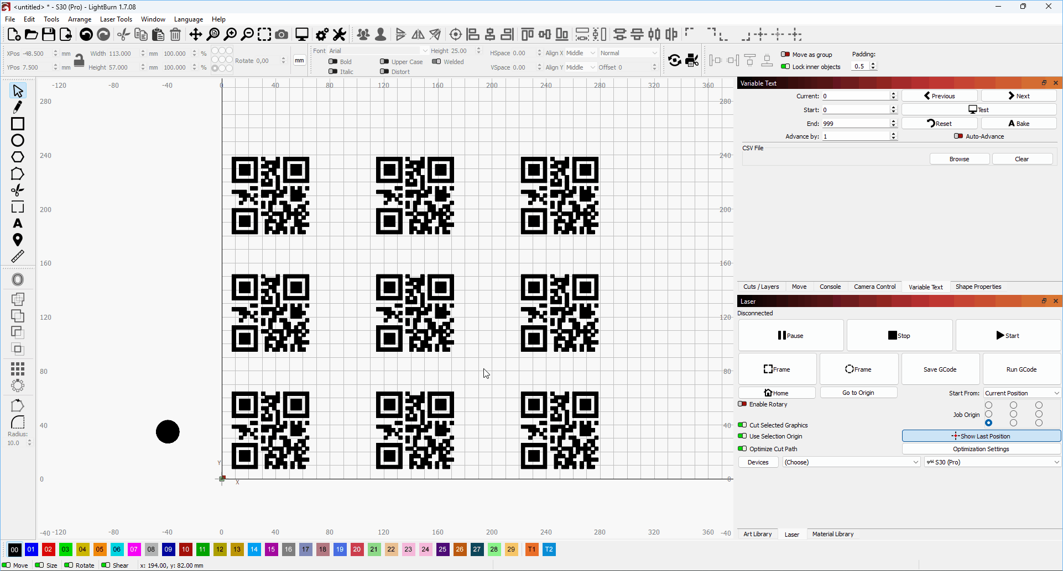The image size is (1063, 571).
Task: Click the Save GCode button
Action: [940, 369]
